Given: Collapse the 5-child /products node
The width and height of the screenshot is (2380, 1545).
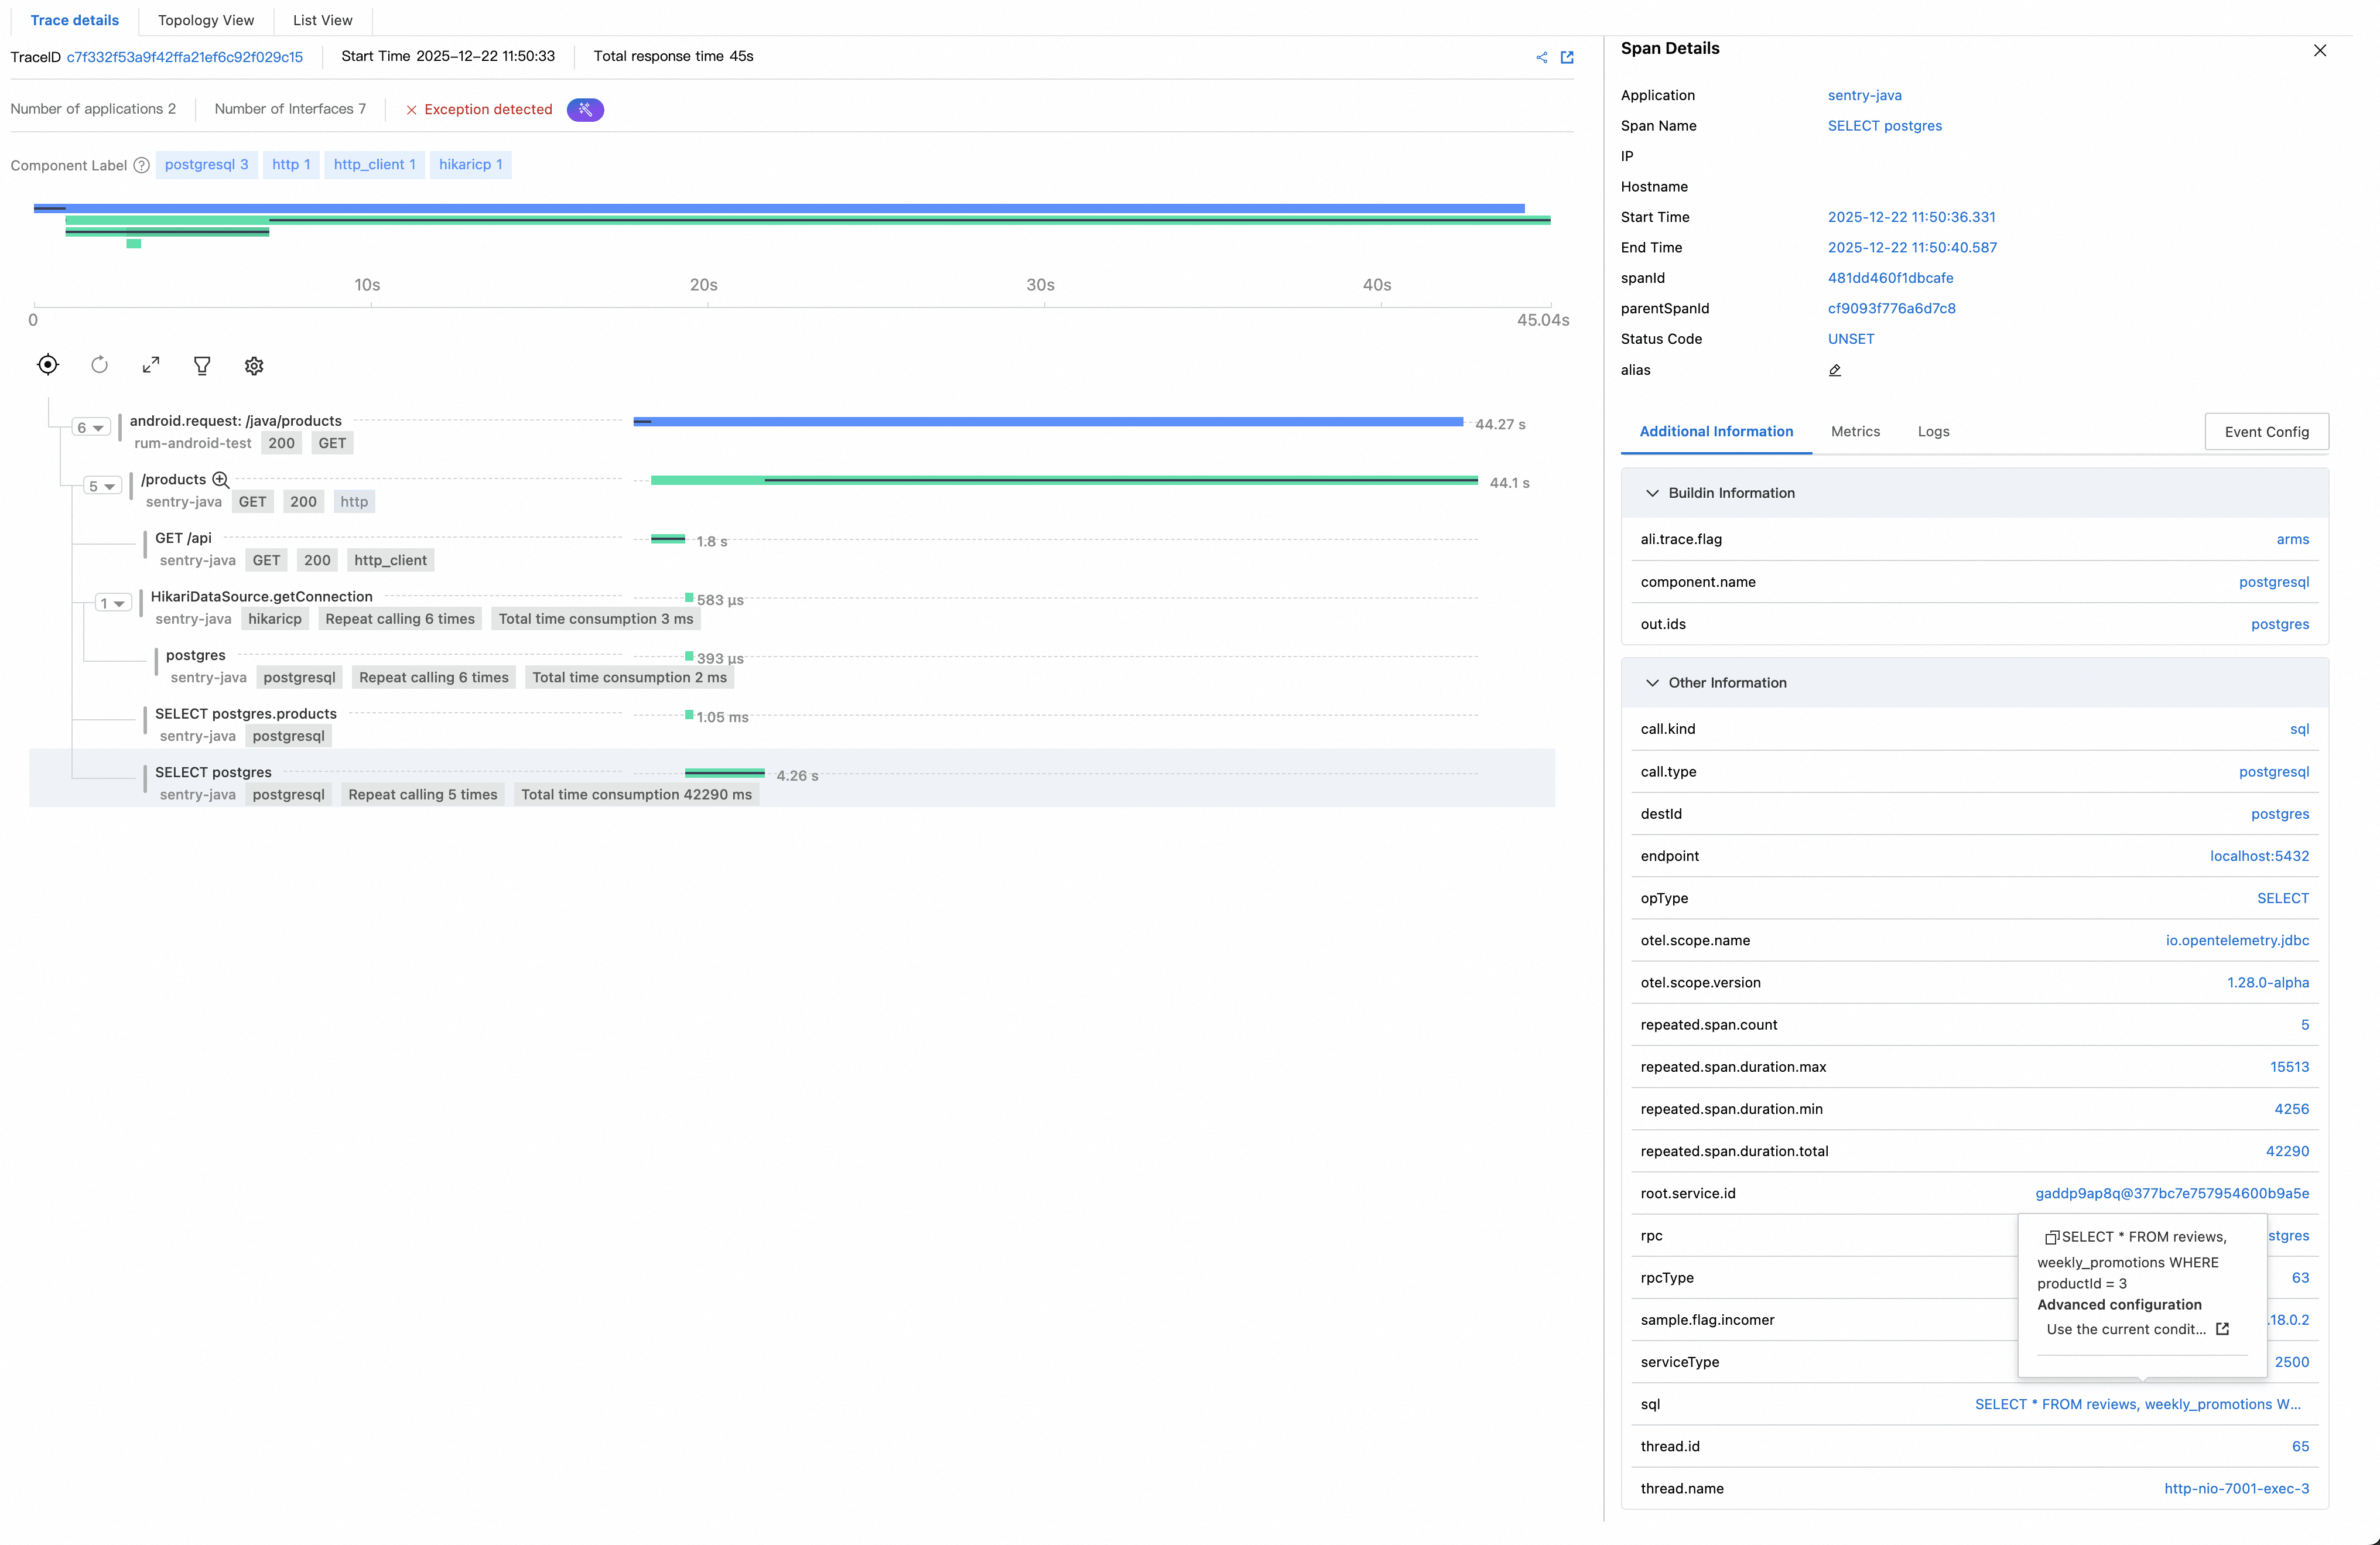Looking at the screenshot, I should point(102,486).
